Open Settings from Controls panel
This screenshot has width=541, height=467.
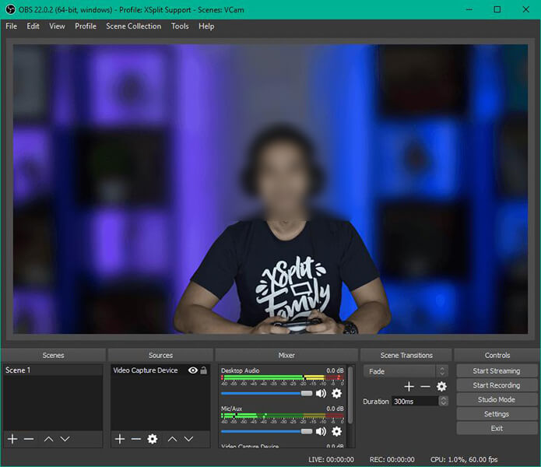tap(497, 414)
